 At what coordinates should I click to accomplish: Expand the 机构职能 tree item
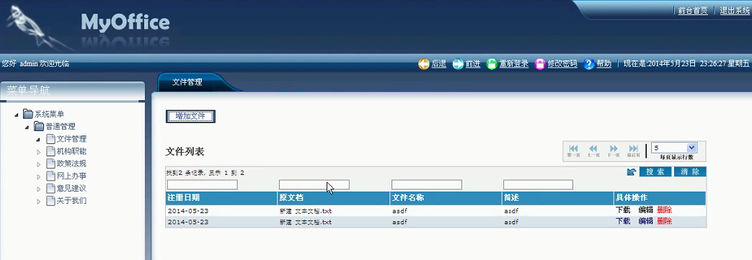coord(39,152)
